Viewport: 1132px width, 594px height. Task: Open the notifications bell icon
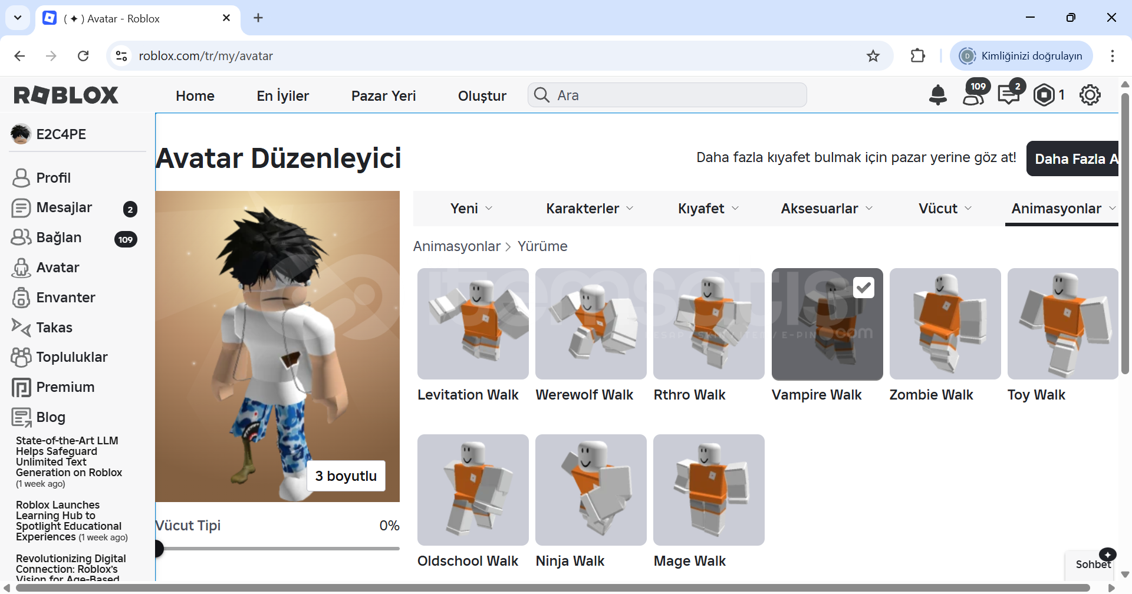point(937,95)
